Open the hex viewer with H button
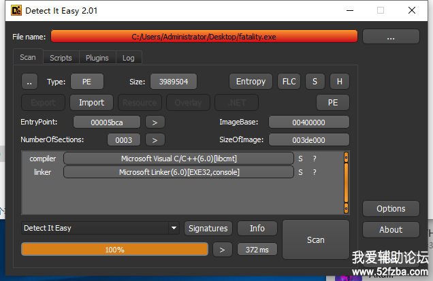433x281 pixels. click(339, 82)
